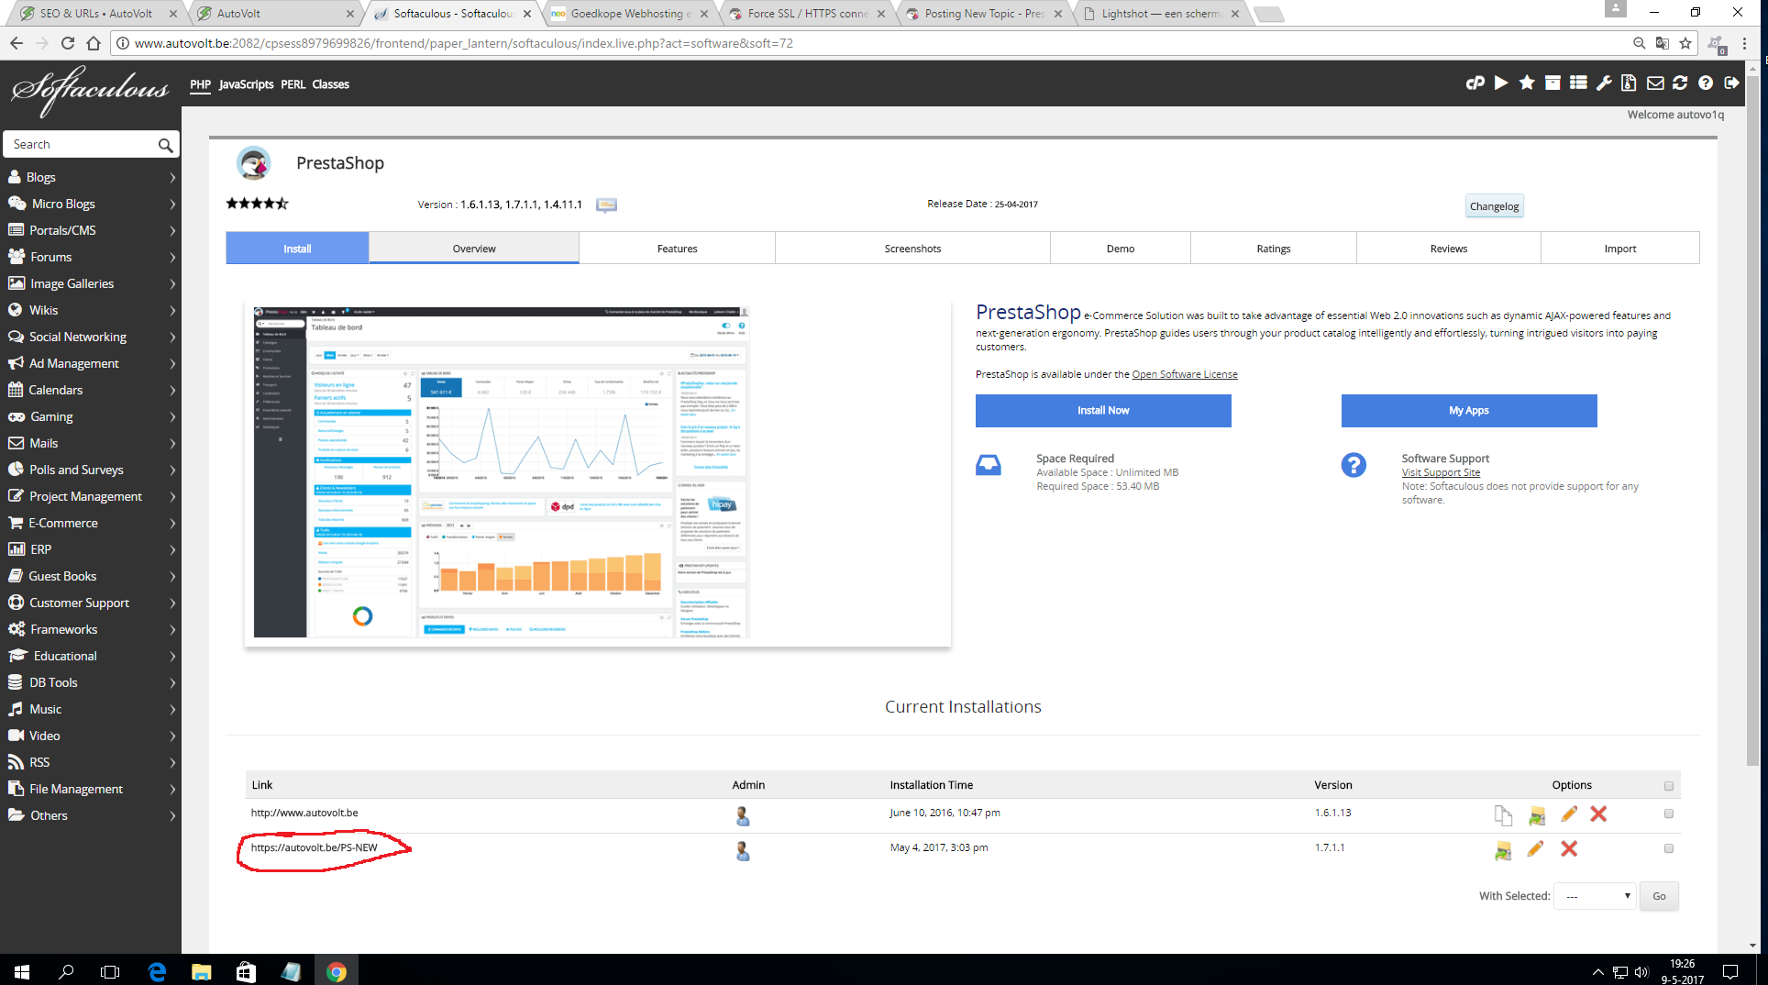
Task: Edit the www.autovolt.be installation details
Action: [x=1569, y=813]
